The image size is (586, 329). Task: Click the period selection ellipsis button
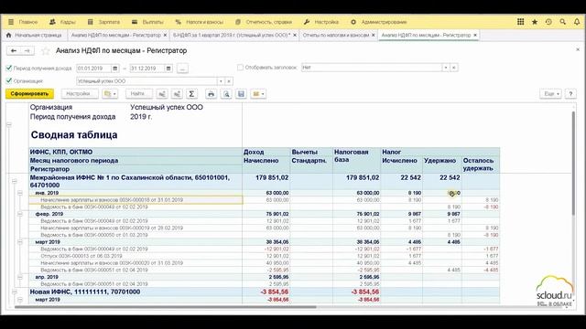point(182,69)
